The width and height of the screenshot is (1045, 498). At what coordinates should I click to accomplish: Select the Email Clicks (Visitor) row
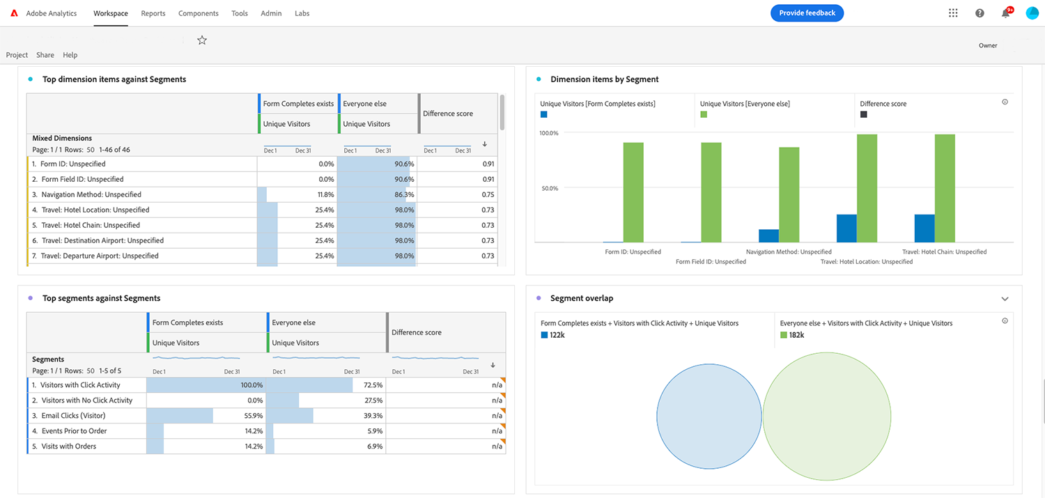(266, 416)
